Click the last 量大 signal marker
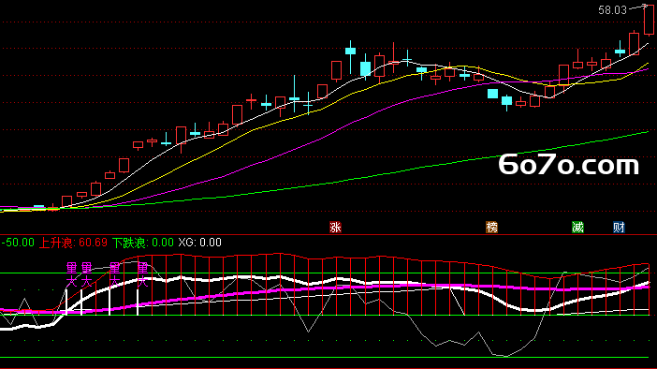The height and width of the screenshot is (369, 657). point(142,274)
